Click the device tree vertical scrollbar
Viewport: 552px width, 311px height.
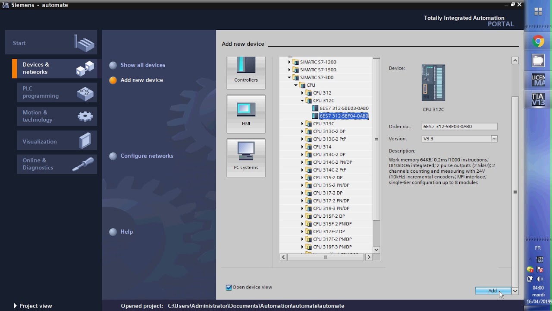(376, 140)
